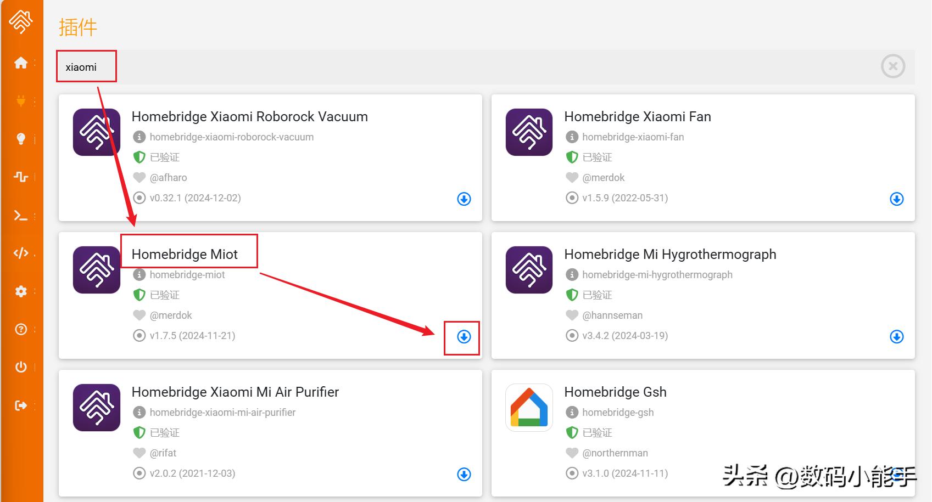Click the 插件 page heading
Viewport: 932px width, 502px height.
78,27
